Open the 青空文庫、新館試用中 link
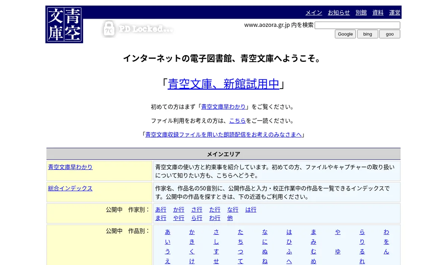 223,84
